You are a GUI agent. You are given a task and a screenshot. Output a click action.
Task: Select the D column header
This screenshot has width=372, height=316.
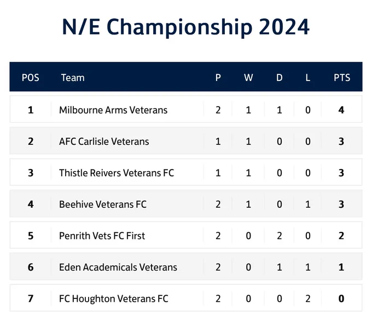(x=279, y=78)
